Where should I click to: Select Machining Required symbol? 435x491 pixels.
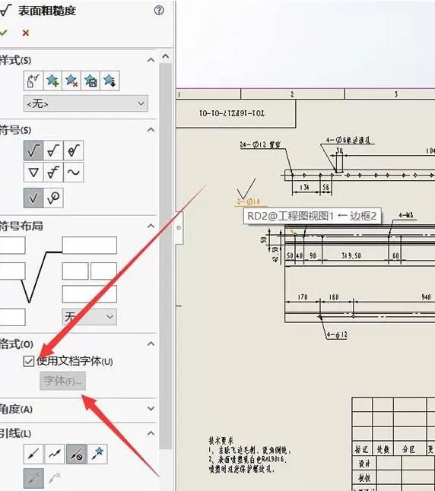[53, 150]
